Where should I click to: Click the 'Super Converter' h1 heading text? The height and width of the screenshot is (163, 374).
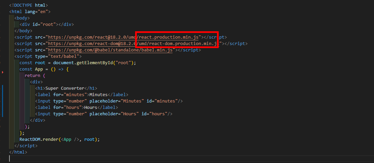(x=65, y=88)
